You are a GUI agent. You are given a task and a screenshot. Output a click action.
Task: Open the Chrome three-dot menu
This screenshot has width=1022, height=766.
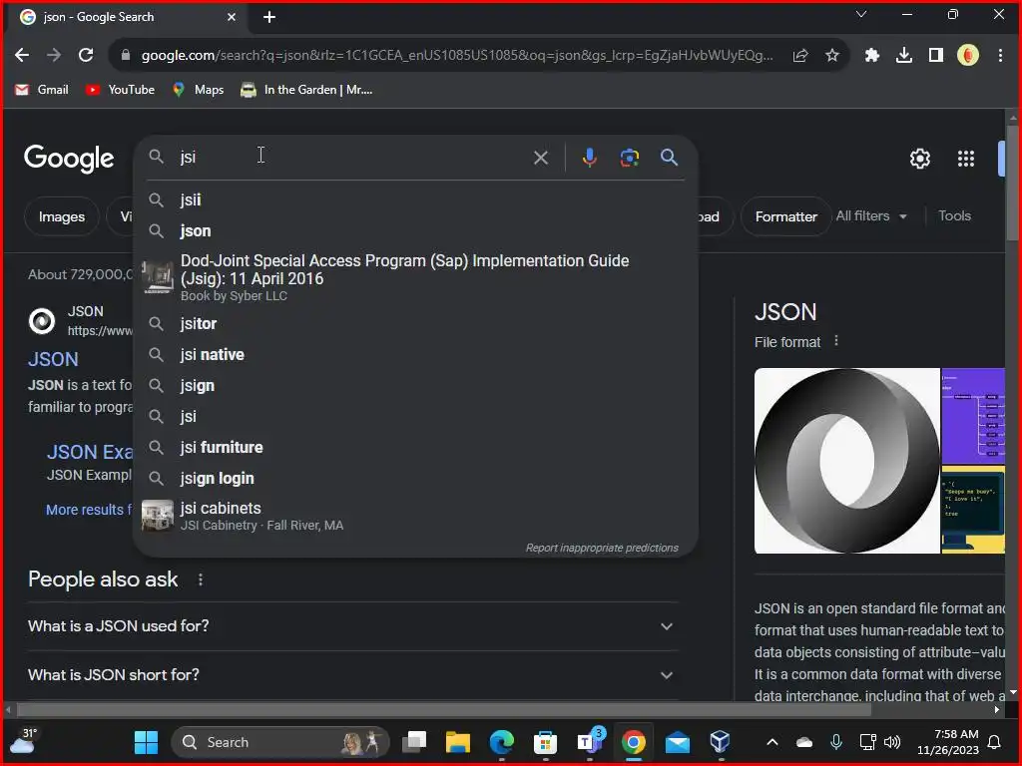[x=1000, y=56]
